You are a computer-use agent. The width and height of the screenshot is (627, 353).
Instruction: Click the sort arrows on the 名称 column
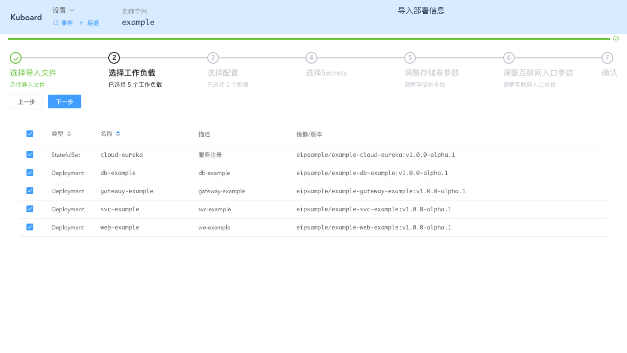(x=118, y=133)
